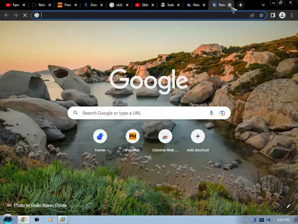Open the volume speaker tray icon
This screenshot has height=224, width=298.
click(x=269, y=220)
